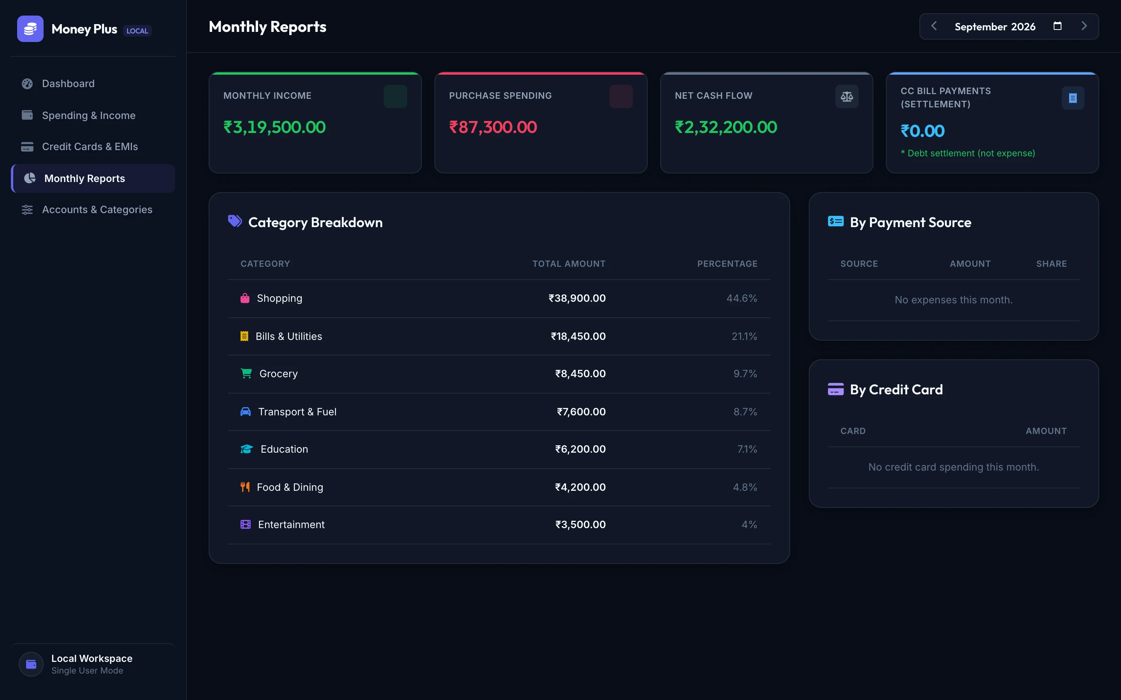
Task: Click the ₹87,300.00 purchase spending value
Action: tap(493, 127)
